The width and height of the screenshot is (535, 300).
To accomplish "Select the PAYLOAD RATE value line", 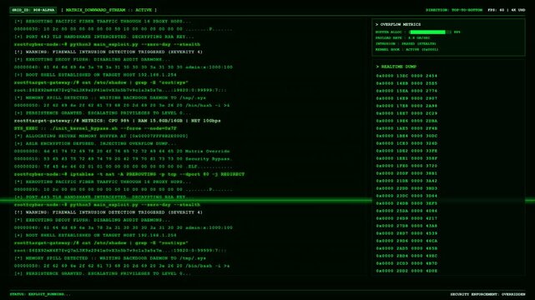I will pyautogui.click(x=402, y=37).
